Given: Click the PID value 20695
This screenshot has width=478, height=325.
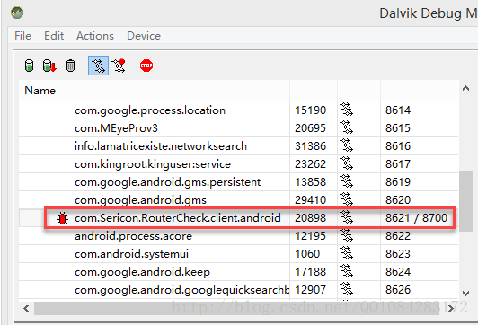Looking at the screenshot, I should tap(310, 127).
